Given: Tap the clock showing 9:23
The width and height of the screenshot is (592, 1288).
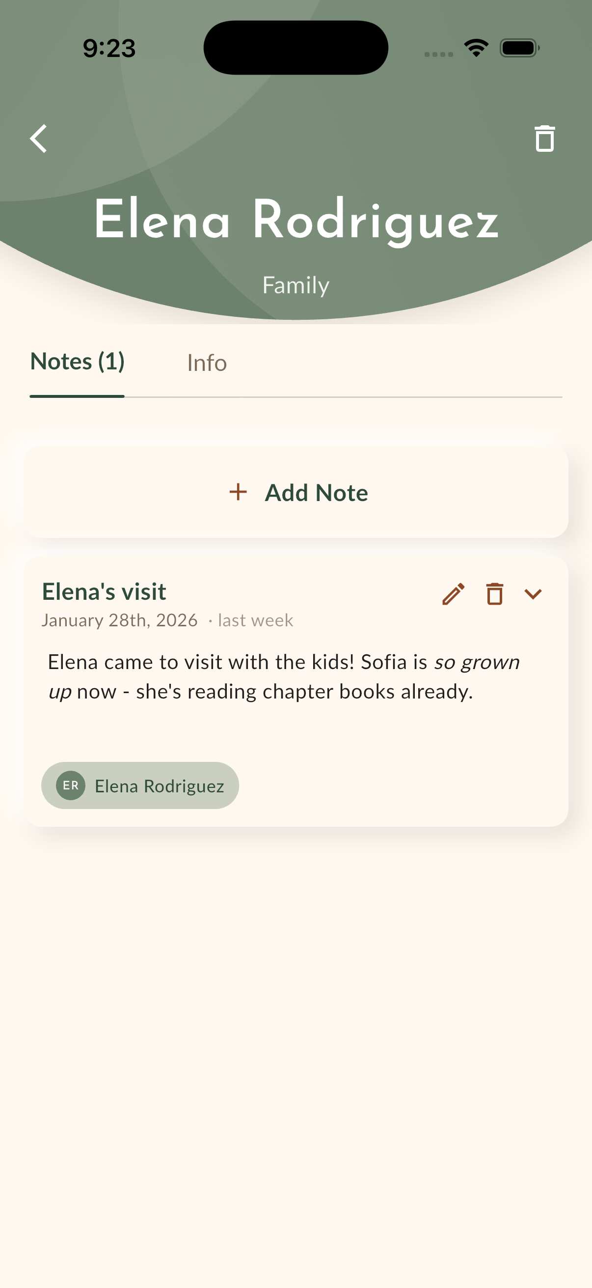Looking at the screenshot, I should pyautogui.click(x=109, y=48).
